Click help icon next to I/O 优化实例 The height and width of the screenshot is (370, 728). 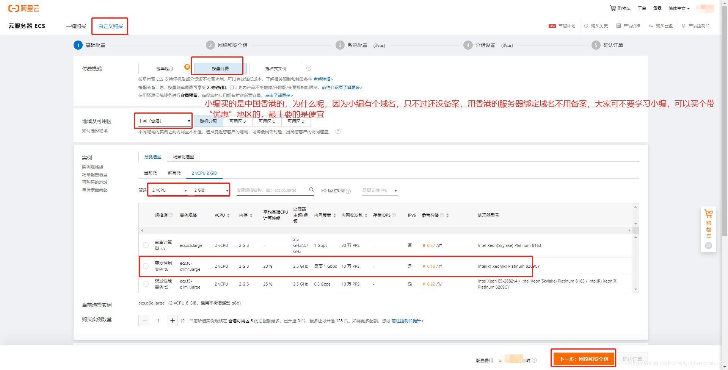(348, 191)
